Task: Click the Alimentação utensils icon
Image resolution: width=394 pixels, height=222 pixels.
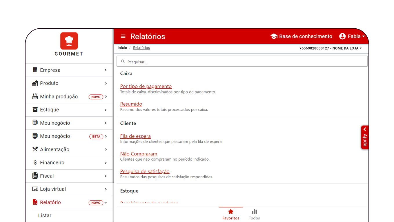Action: [35, 149]
